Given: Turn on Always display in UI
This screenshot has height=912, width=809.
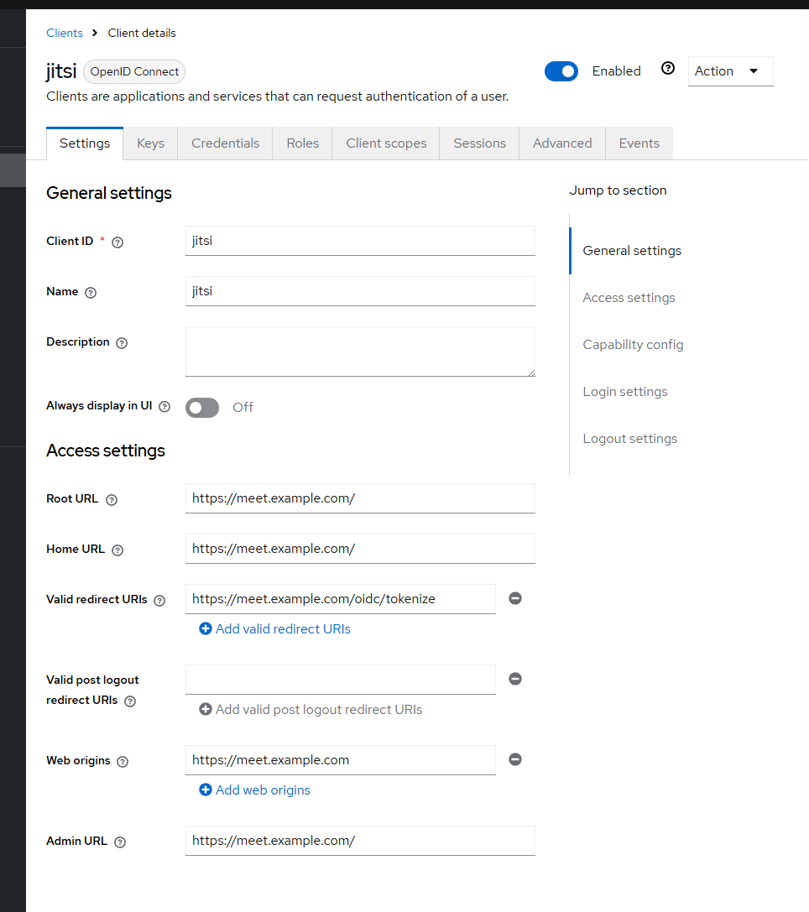Looking at the screenshot, I should 202,408.
